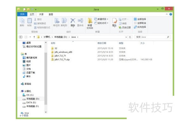Select the jdk1.7.0_71 folder

(59, 56)
